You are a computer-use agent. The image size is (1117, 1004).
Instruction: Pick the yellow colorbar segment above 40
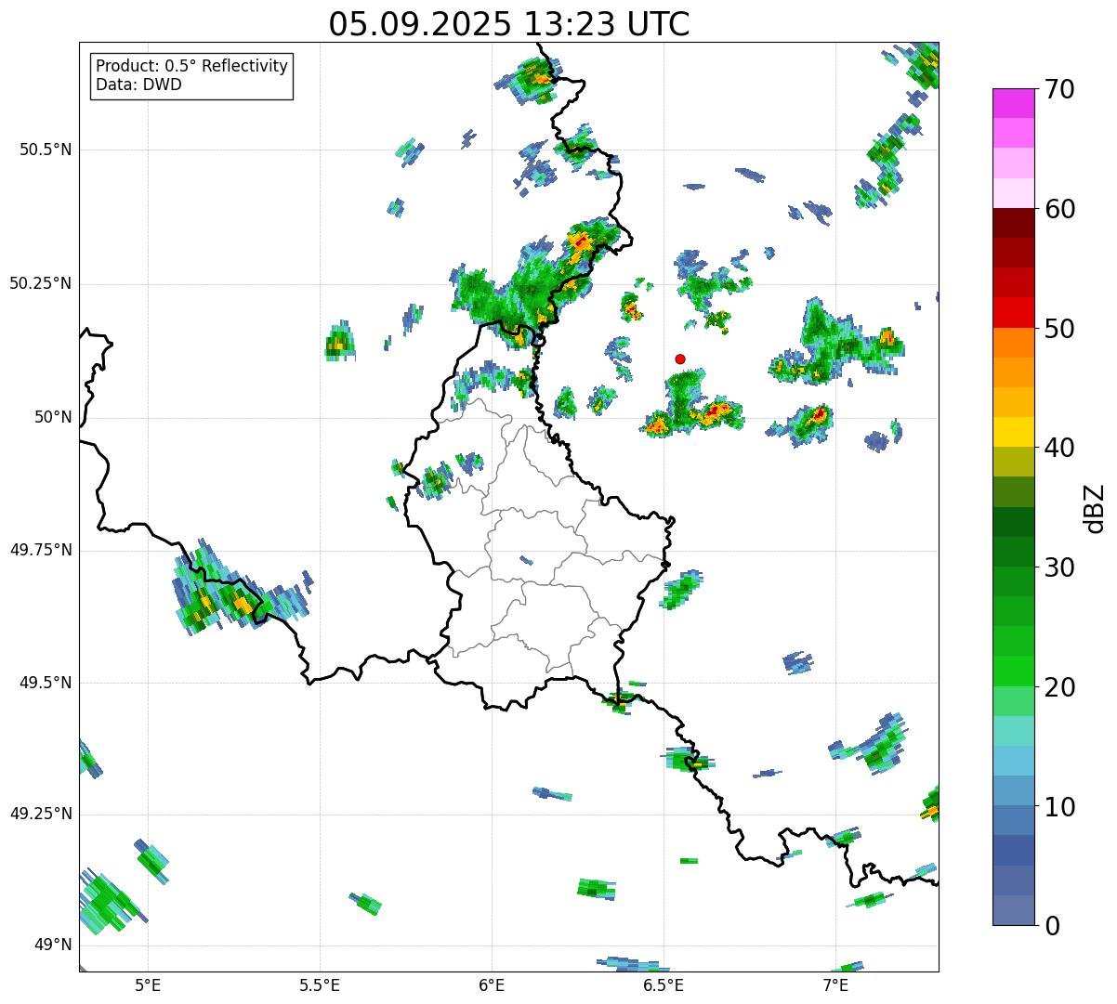tap(1013, 432)
